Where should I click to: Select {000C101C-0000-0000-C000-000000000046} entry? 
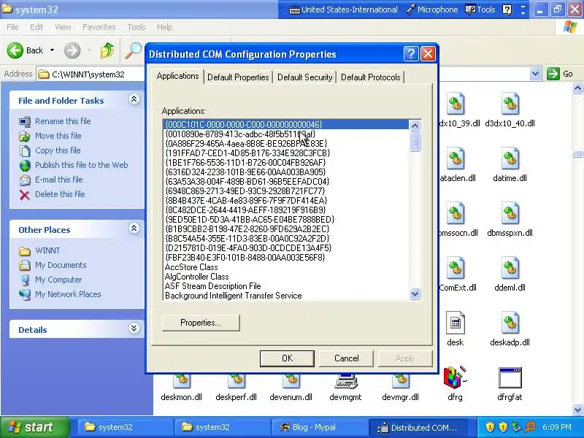[286, 124]
